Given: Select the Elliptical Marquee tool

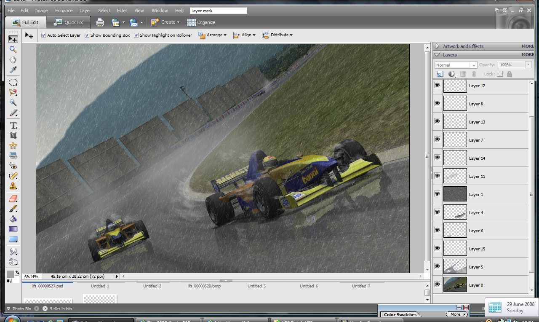Looking at the screenshot, I should (13, 82).
